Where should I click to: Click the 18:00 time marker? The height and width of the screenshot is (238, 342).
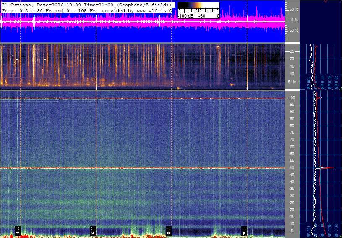168,231
